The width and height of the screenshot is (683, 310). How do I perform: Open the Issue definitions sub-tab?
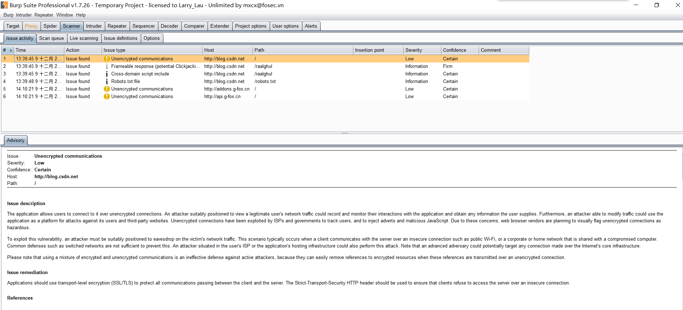point(121,38)
